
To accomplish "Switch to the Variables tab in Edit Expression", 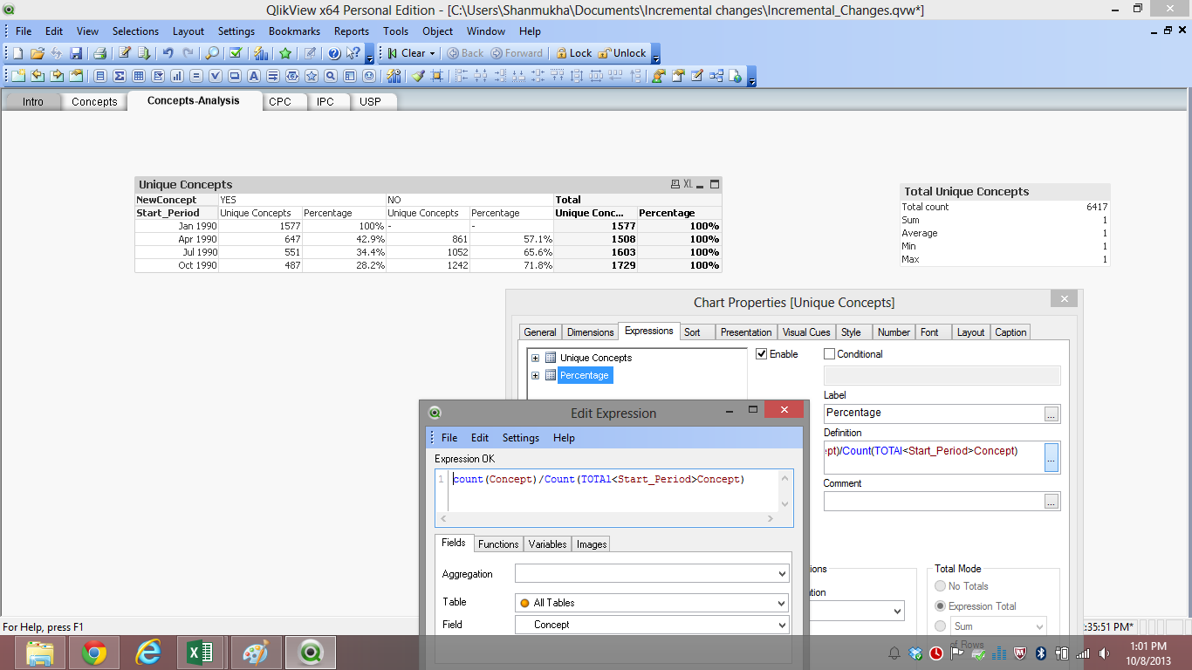I will pyautogui.click(x=548, y=544).
